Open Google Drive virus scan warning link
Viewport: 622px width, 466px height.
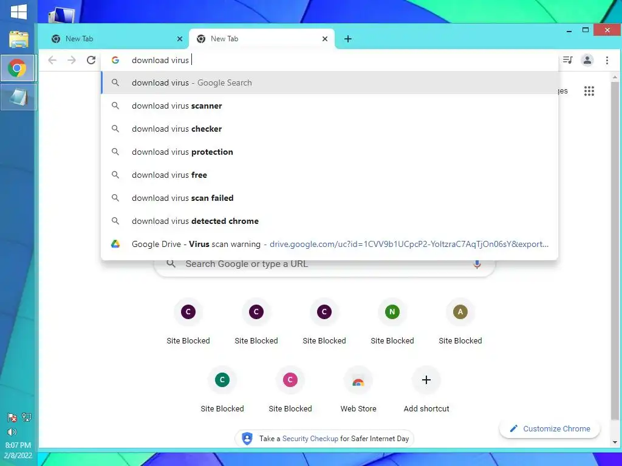pos(329,244)
